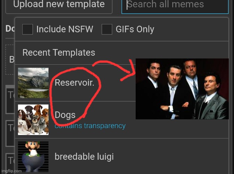Open the Dogs group photo thumbnail
This screenshot has height=174, width=234.
(33, 120)
